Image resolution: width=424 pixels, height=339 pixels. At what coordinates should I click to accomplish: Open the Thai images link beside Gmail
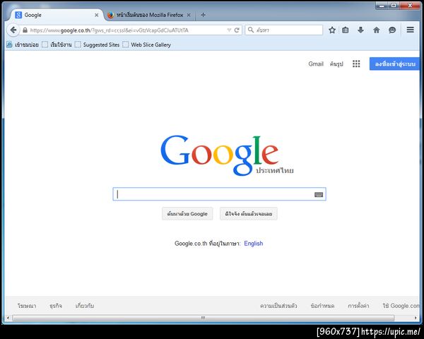pyautogui.click(x=336, y=64)
